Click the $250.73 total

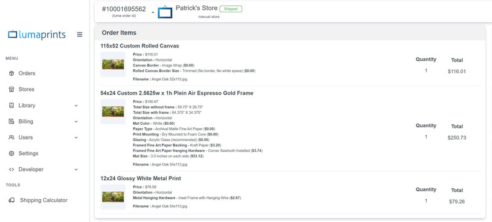click(457, 138)
